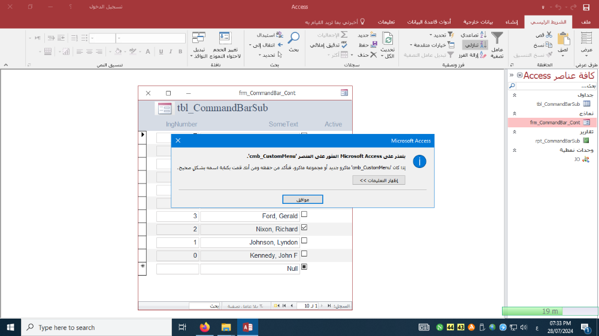Screen dimensions: 599x336
Task: Click the new record navigation button
Action: coord(276,306)
